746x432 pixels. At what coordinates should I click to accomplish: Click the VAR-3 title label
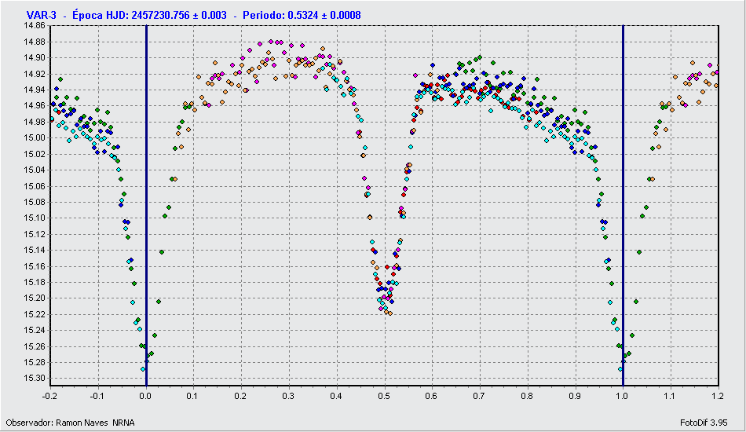click(42, 15)
